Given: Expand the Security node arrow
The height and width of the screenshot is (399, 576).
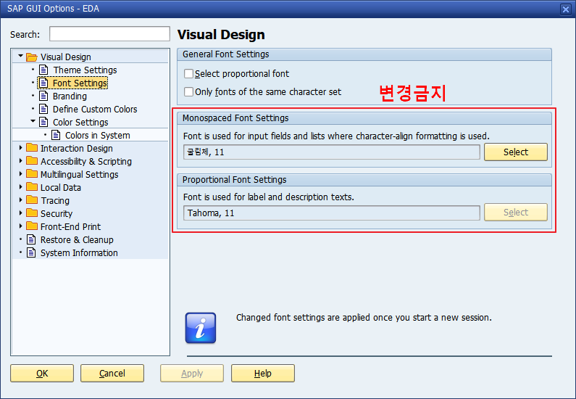Looking at the screenshot, I should coord(20,213).
